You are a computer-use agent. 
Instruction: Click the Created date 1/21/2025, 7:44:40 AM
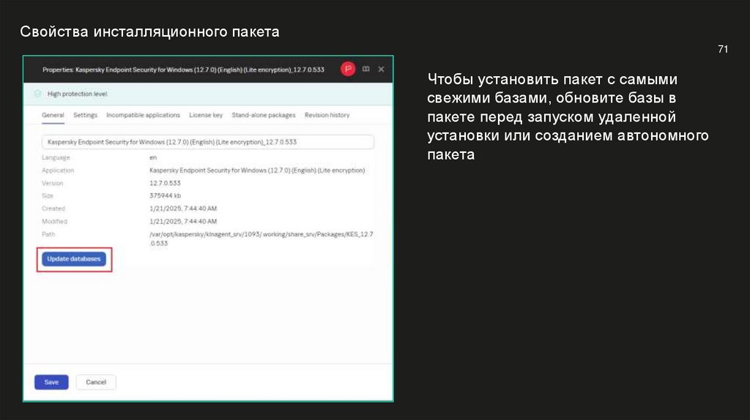point(183,209)
